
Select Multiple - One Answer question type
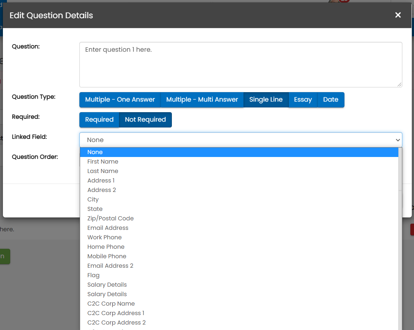click(x=120, y=100)
